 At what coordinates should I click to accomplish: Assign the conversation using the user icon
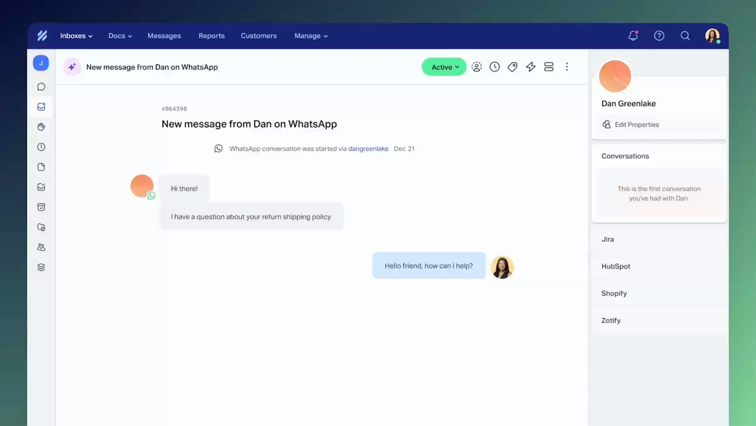coord(477,67)
